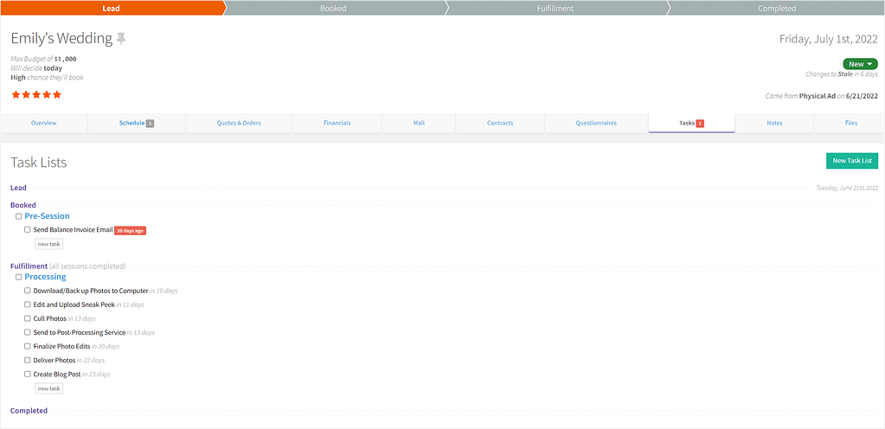Open the Pre-Session task list link

coord(48,216)
